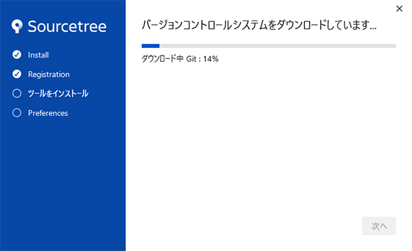Click the unfilled gray progress bar track
Screen dimensions: 412x251
click(x=277, y=46)
